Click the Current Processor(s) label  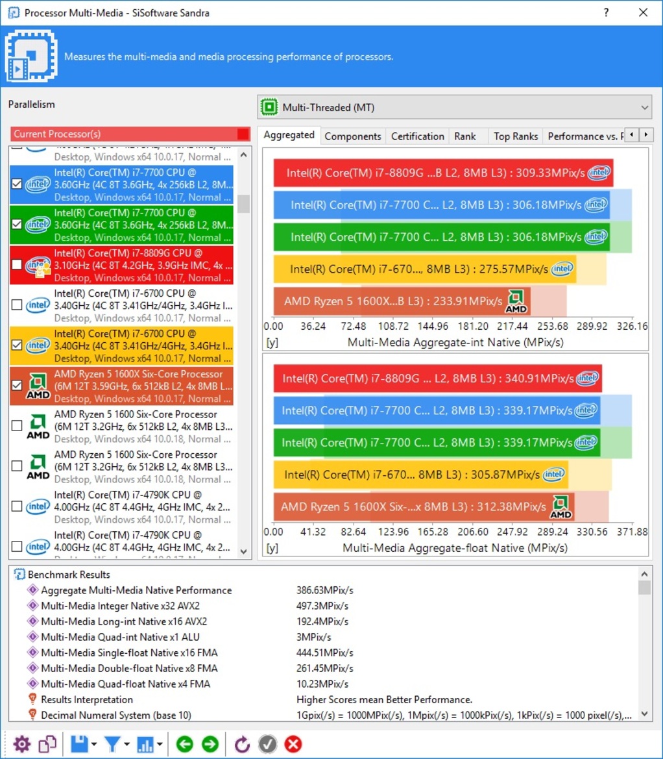[57, 134]
